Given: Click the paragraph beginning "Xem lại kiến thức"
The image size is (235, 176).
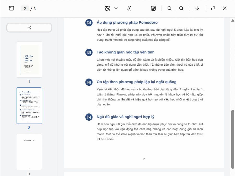Looking at the screenshot, I should [150, 97].
